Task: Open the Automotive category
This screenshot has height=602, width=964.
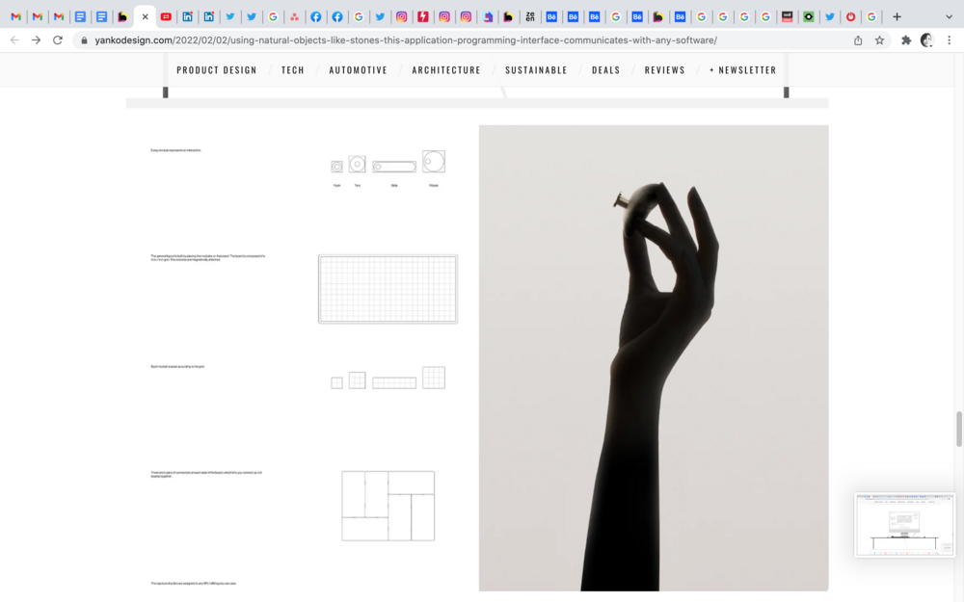Action: pyautogui.click(x=358, y=70)
